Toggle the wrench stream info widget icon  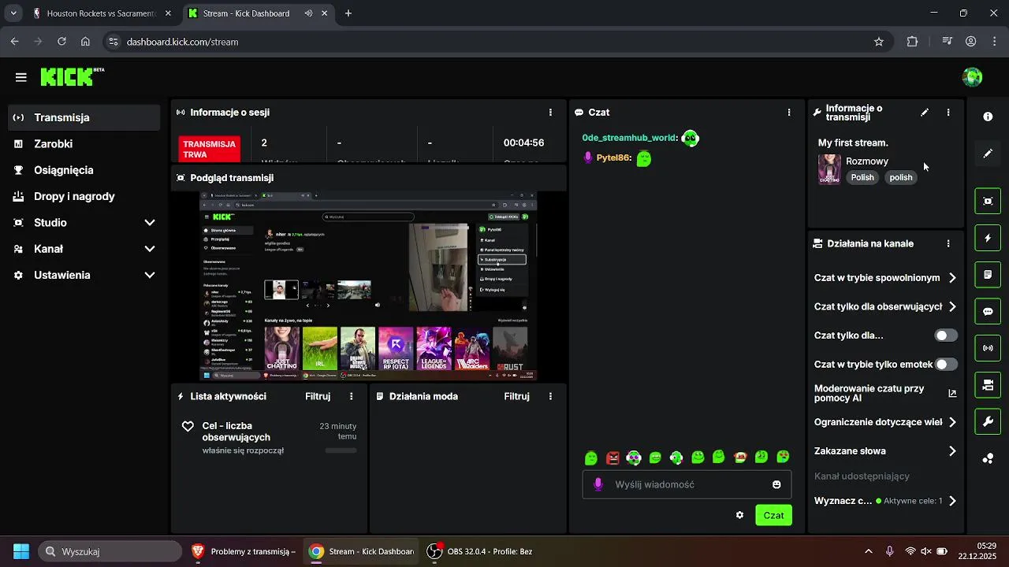988,421
